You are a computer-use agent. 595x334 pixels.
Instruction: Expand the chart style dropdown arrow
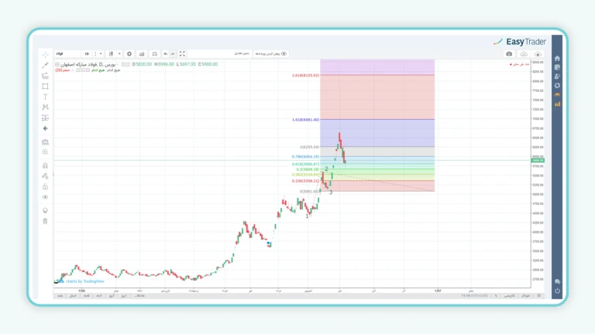pyautogui.click(x=119, y=54)
